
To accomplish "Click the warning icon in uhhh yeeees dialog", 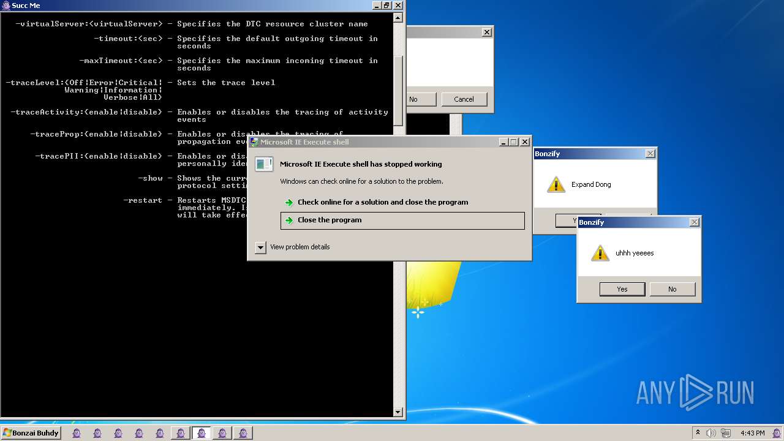I will 600,253.
